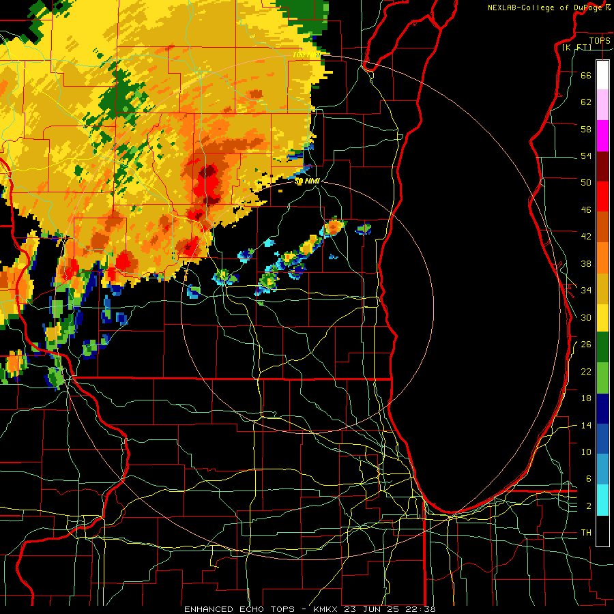Click the mustard gold legend swatch
Viewport: 614px width, 614px height.
coord(602,288)
